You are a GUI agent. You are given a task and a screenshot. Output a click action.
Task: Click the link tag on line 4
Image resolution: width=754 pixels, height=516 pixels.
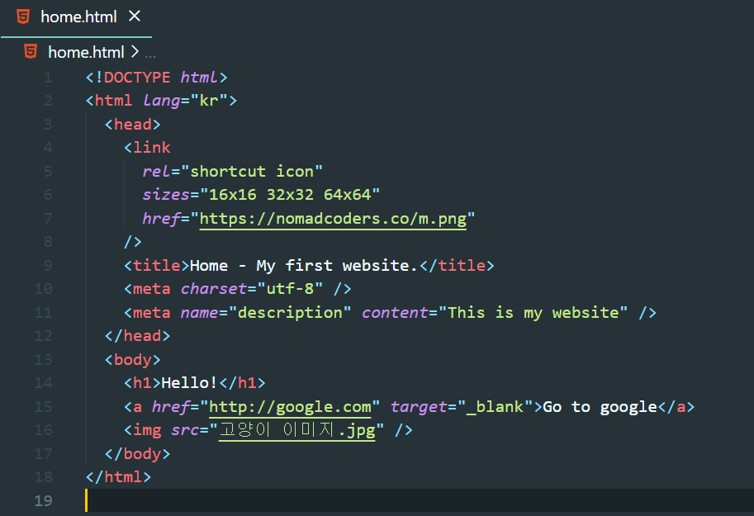[147, 148]
